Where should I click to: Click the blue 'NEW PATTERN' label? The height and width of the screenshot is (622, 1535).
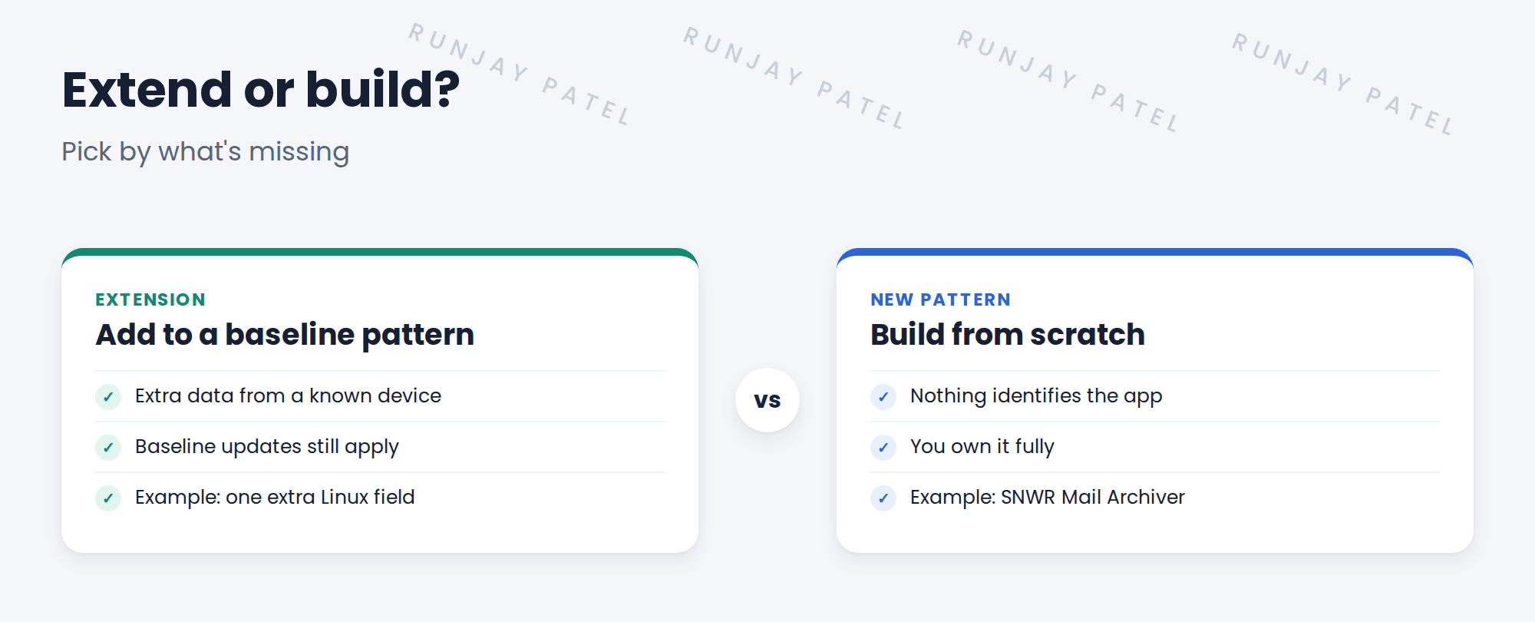pos(941,299)
